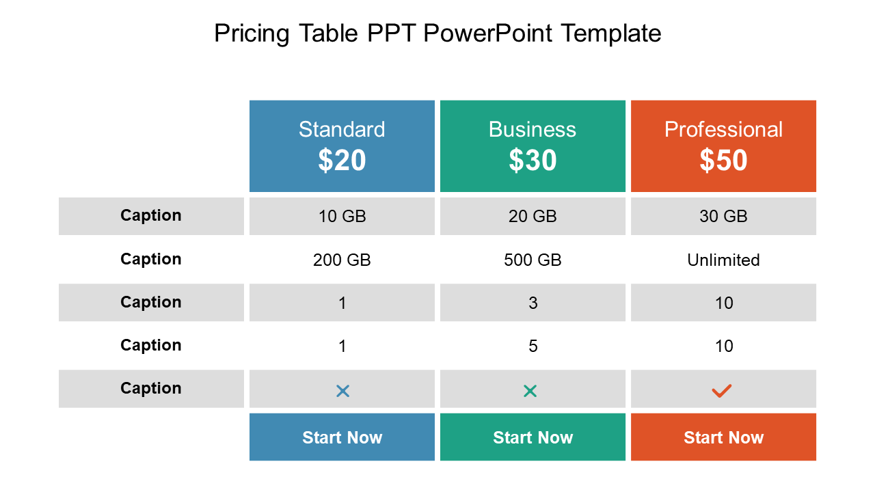Click the Unlimited cell
This screenshot has width=875, height=492.
723,260
